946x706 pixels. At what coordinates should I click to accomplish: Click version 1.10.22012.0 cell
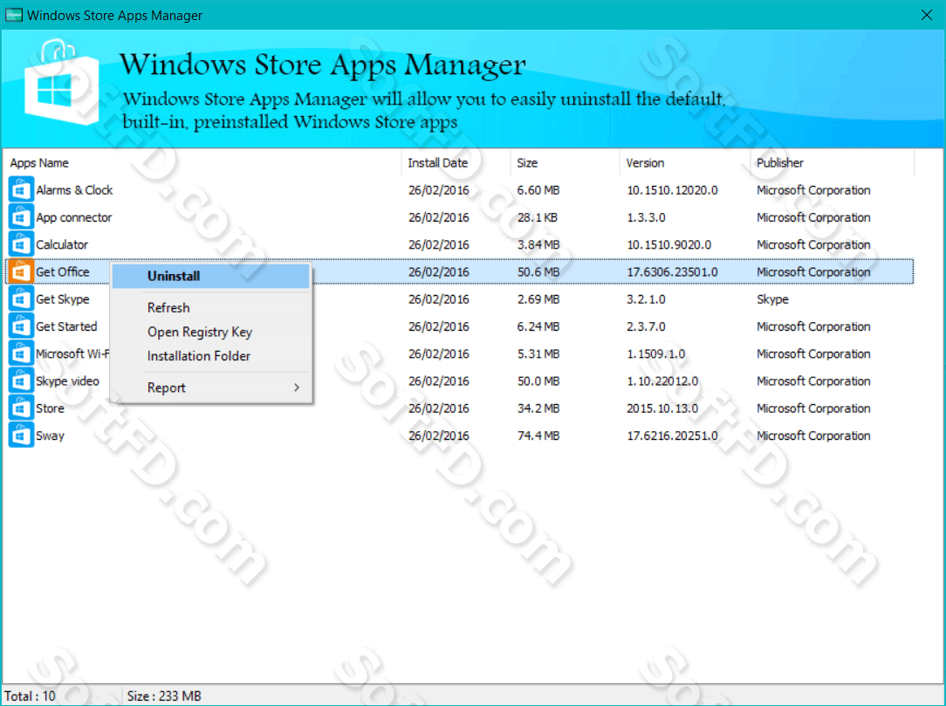pos(662,380)
